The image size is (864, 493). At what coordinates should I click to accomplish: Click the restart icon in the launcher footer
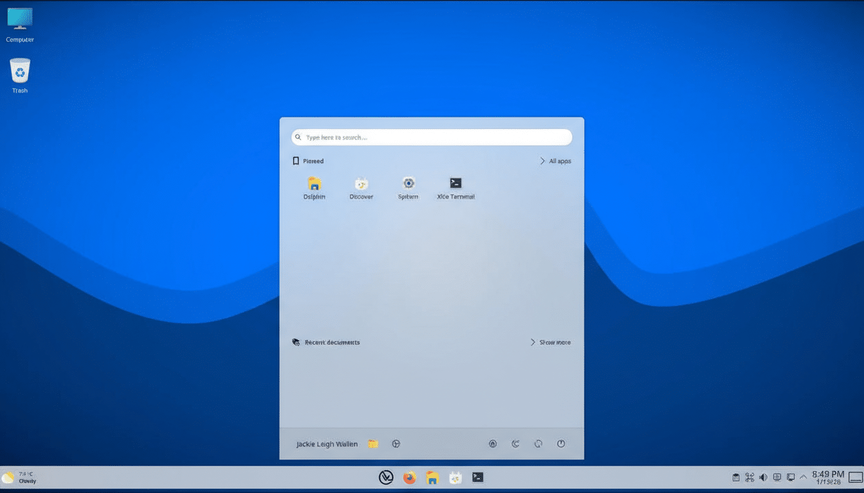[538, 443]
